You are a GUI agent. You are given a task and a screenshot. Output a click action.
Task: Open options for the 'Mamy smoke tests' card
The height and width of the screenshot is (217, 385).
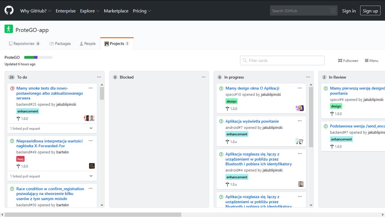(91, 88)
